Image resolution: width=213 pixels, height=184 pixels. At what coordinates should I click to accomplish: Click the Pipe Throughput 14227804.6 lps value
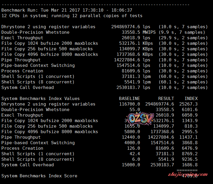(132, 60)
